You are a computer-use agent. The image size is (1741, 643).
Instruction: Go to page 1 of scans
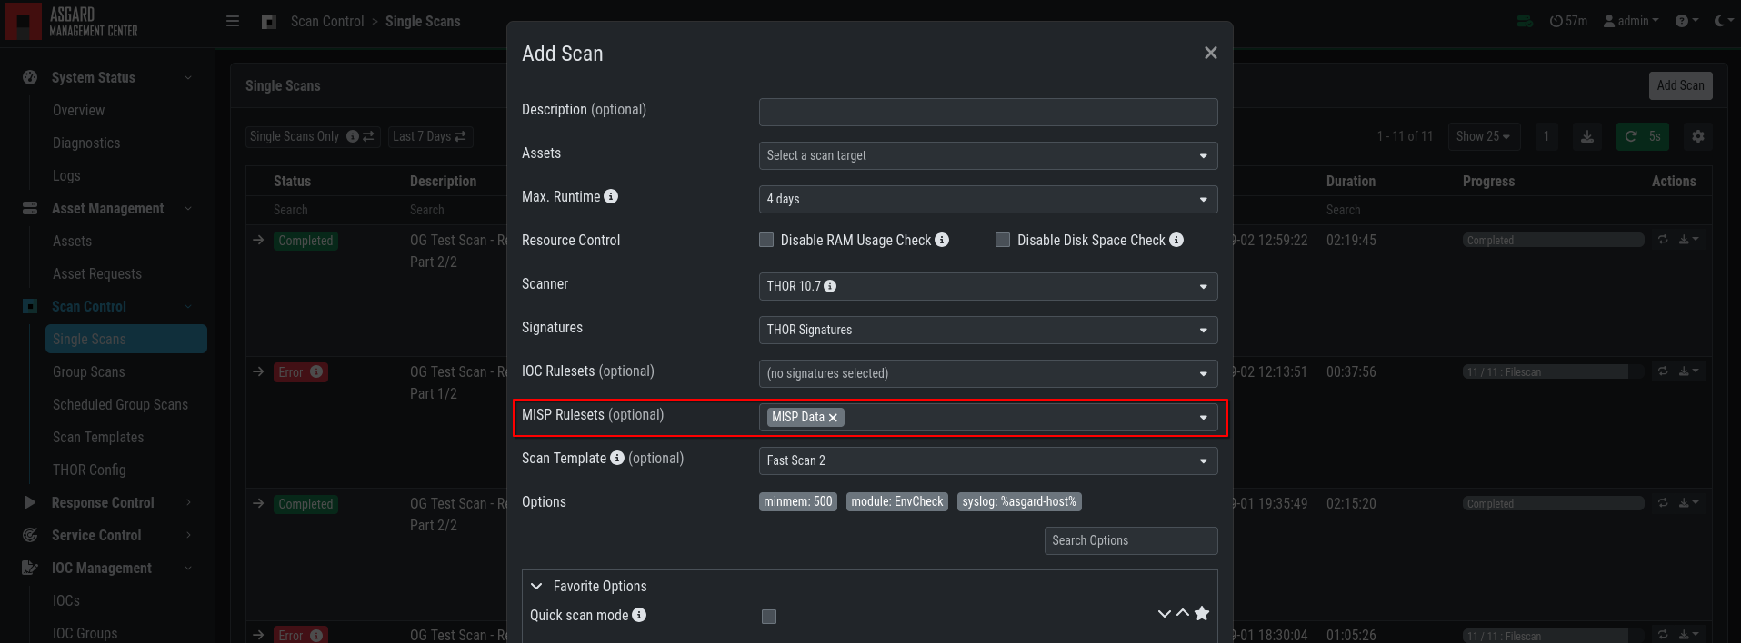click(1546, 136)
